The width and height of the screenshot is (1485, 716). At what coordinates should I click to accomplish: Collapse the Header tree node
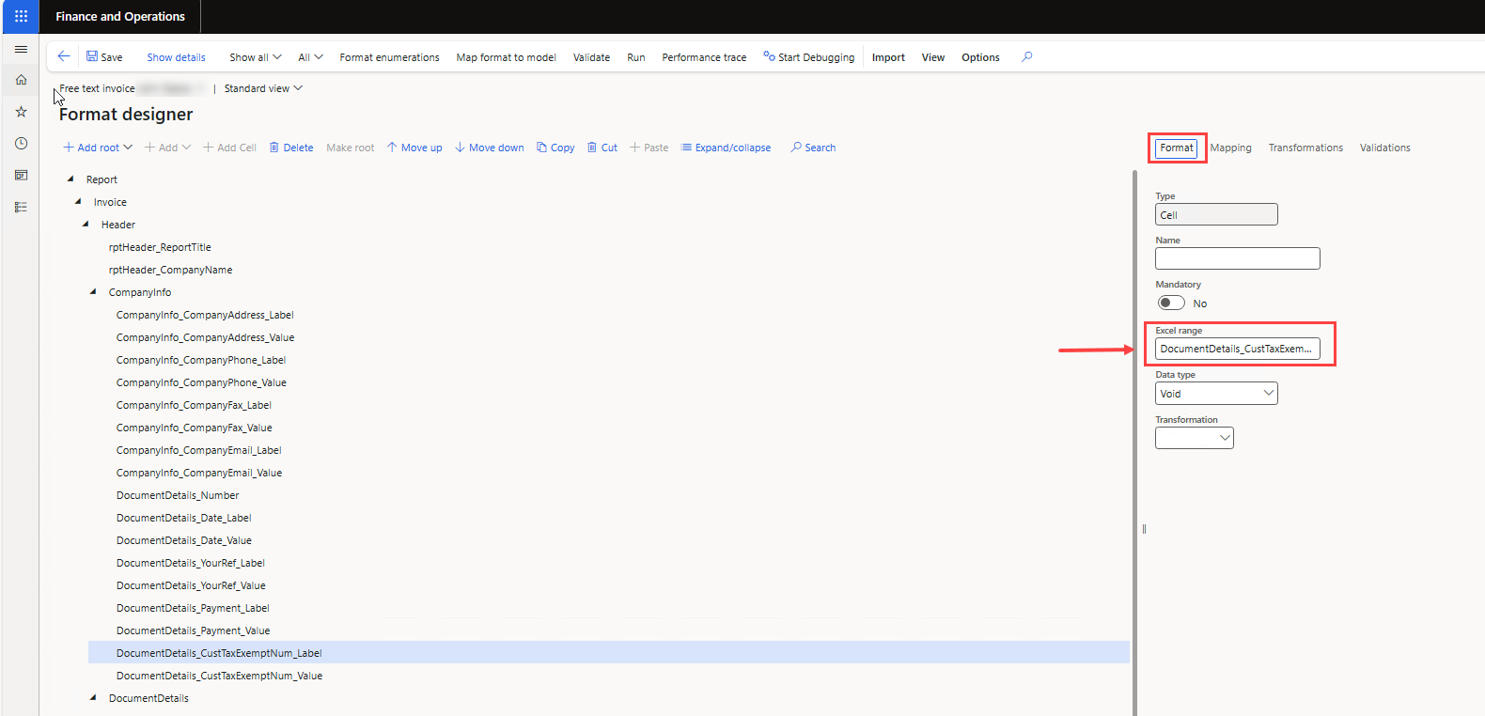click(86, 225)
